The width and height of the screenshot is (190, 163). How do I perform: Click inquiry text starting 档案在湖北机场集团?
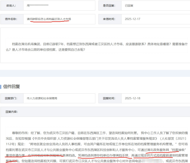click(97, 47)
